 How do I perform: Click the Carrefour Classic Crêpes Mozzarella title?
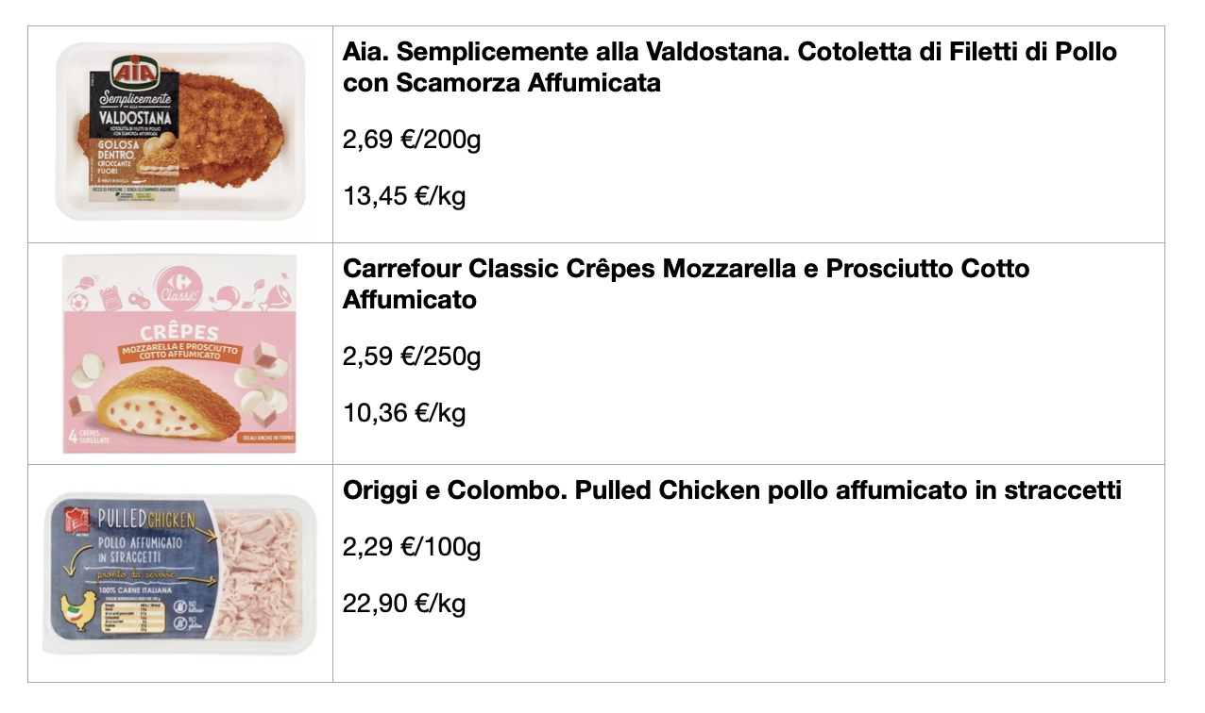(x=686, y=284)
